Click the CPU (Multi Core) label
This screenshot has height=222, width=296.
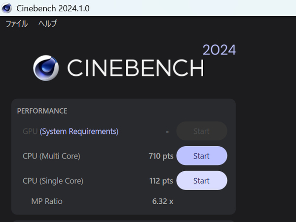[51, 156]
